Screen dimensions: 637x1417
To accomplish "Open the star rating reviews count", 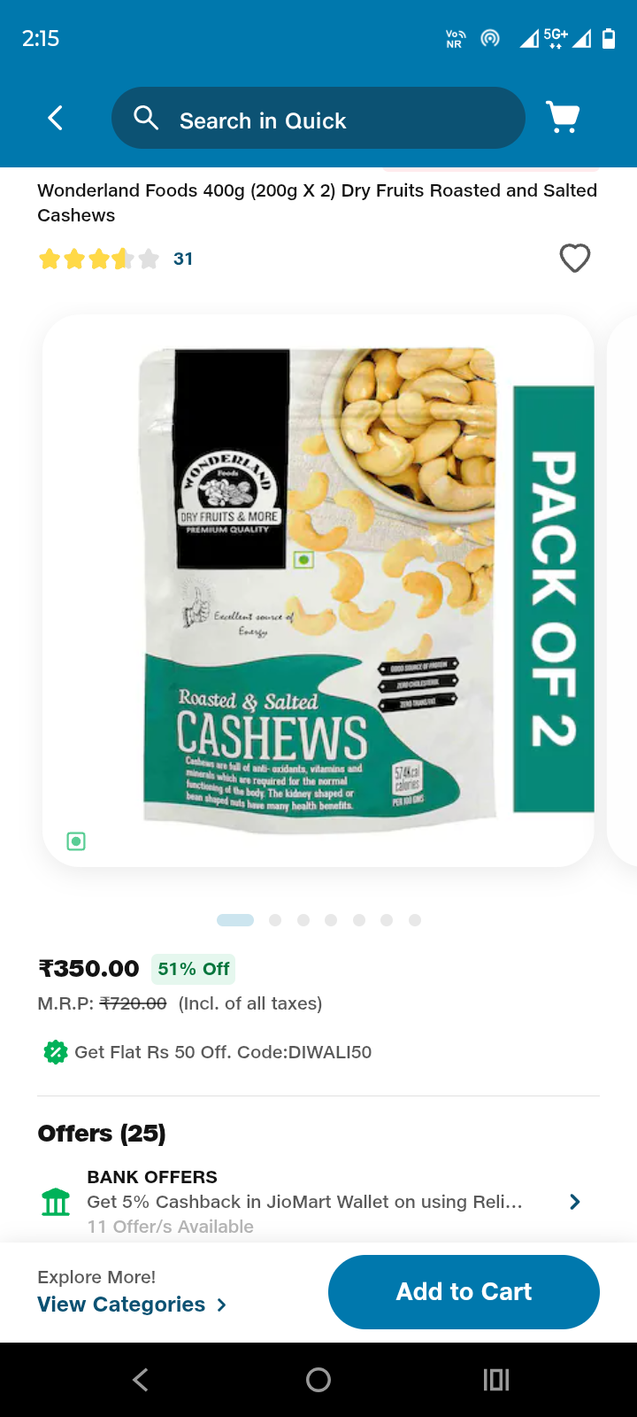I will click(183, 259).
